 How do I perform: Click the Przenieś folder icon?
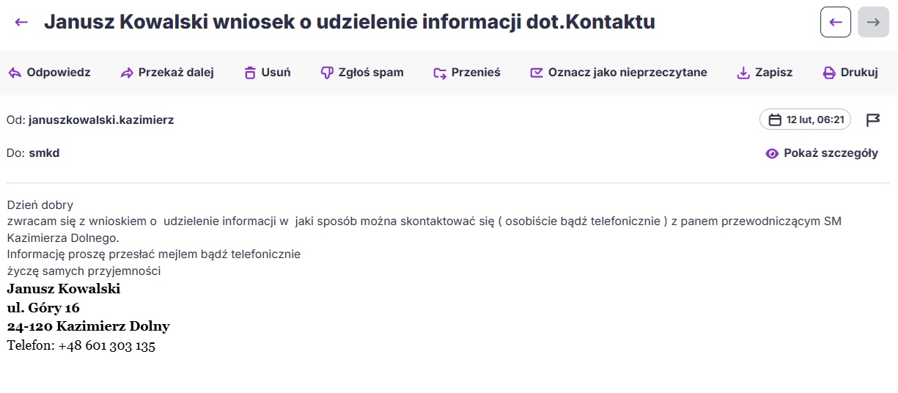point(440,73)
